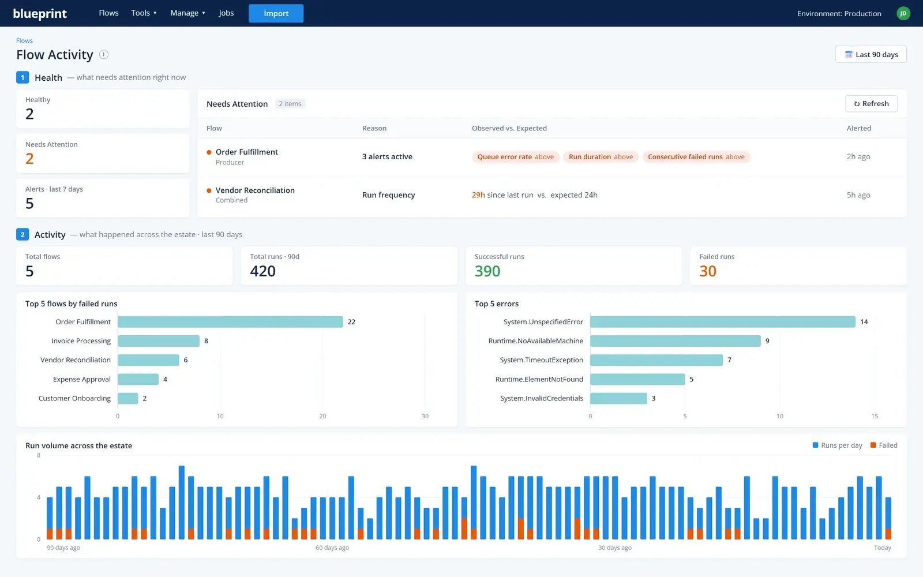Follow the Flows breadcrumb link

pos(24,40)
